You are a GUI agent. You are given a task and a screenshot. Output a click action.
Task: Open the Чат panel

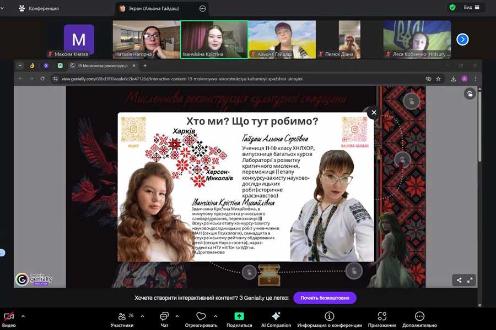(164, 320)
